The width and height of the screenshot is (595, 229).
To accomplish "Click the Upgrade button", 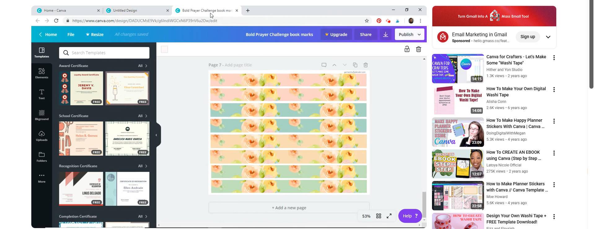I will (x=336, y=34).
